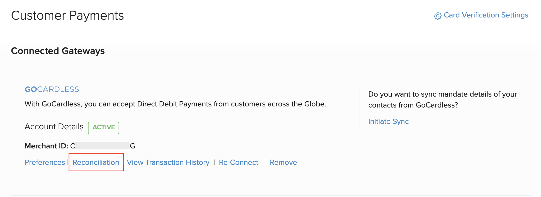Click the Customer Payments page title
Screen dimensions: 541x197
tap(67, 16)
